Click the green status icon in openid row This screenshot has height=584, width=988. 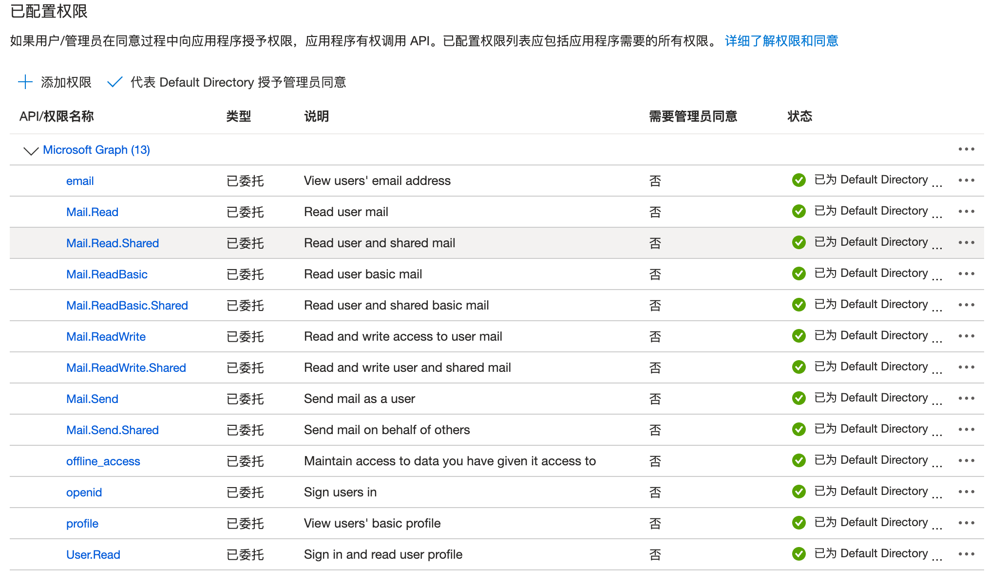pos(799,492)
